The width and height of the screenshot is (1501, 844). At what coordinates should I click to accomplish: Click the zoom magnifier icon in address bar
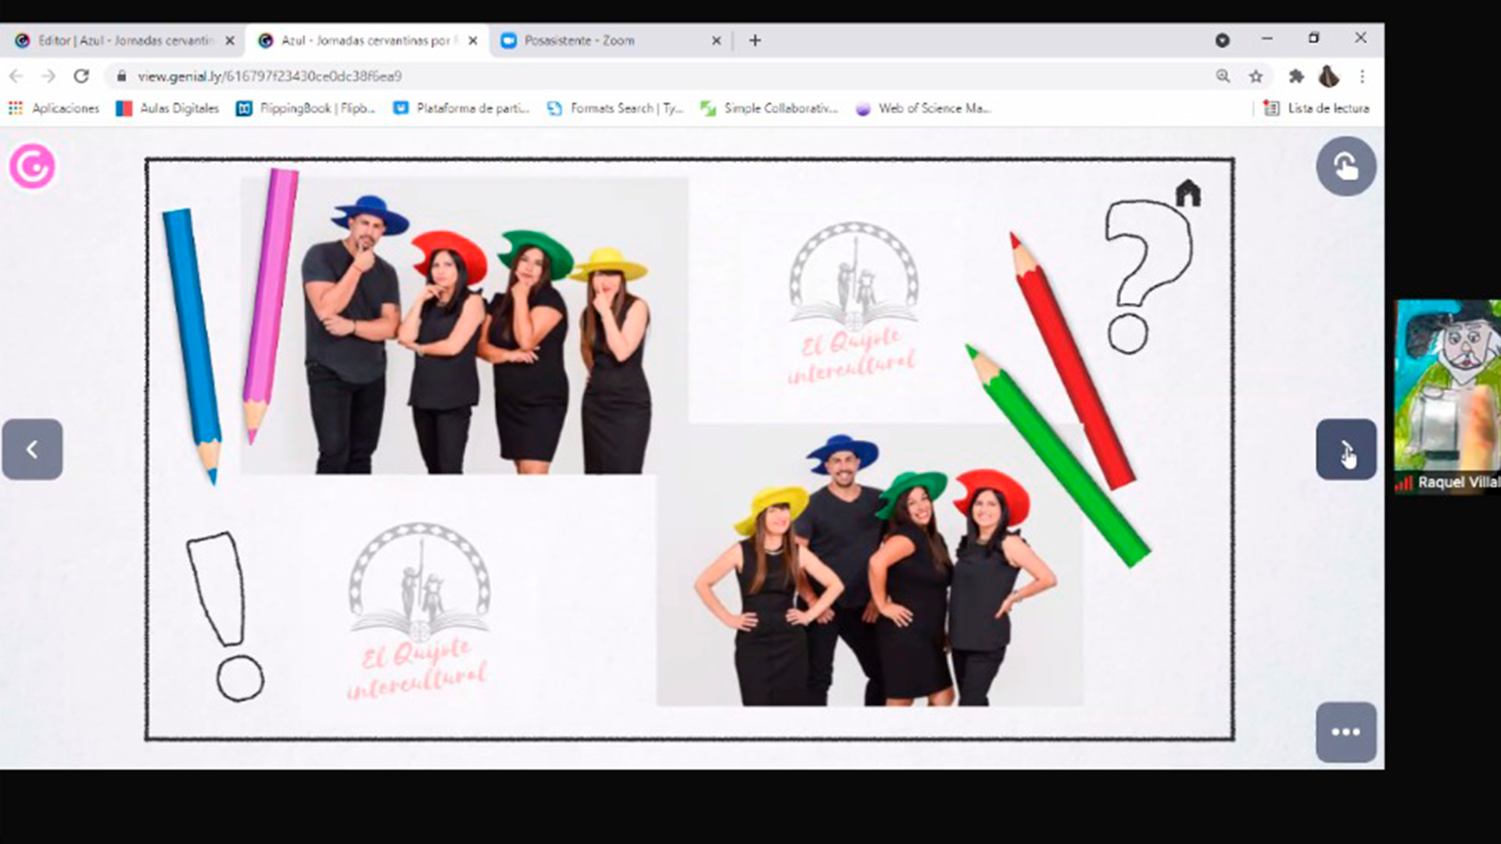[x=1223, y=76]
